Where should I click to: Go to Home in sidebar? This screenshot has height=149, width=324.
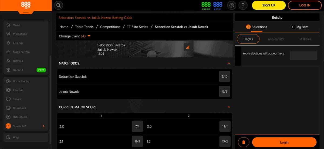coord(26,25)
